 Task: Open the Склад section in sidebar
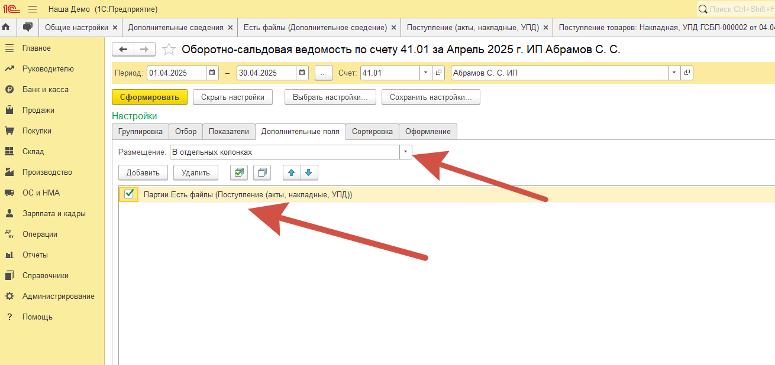point(33,152)
